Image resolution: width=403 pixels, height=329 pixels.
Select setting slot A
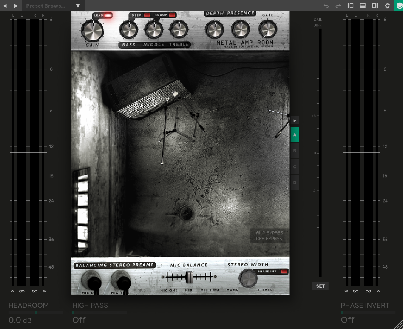[x=295, y=134]
